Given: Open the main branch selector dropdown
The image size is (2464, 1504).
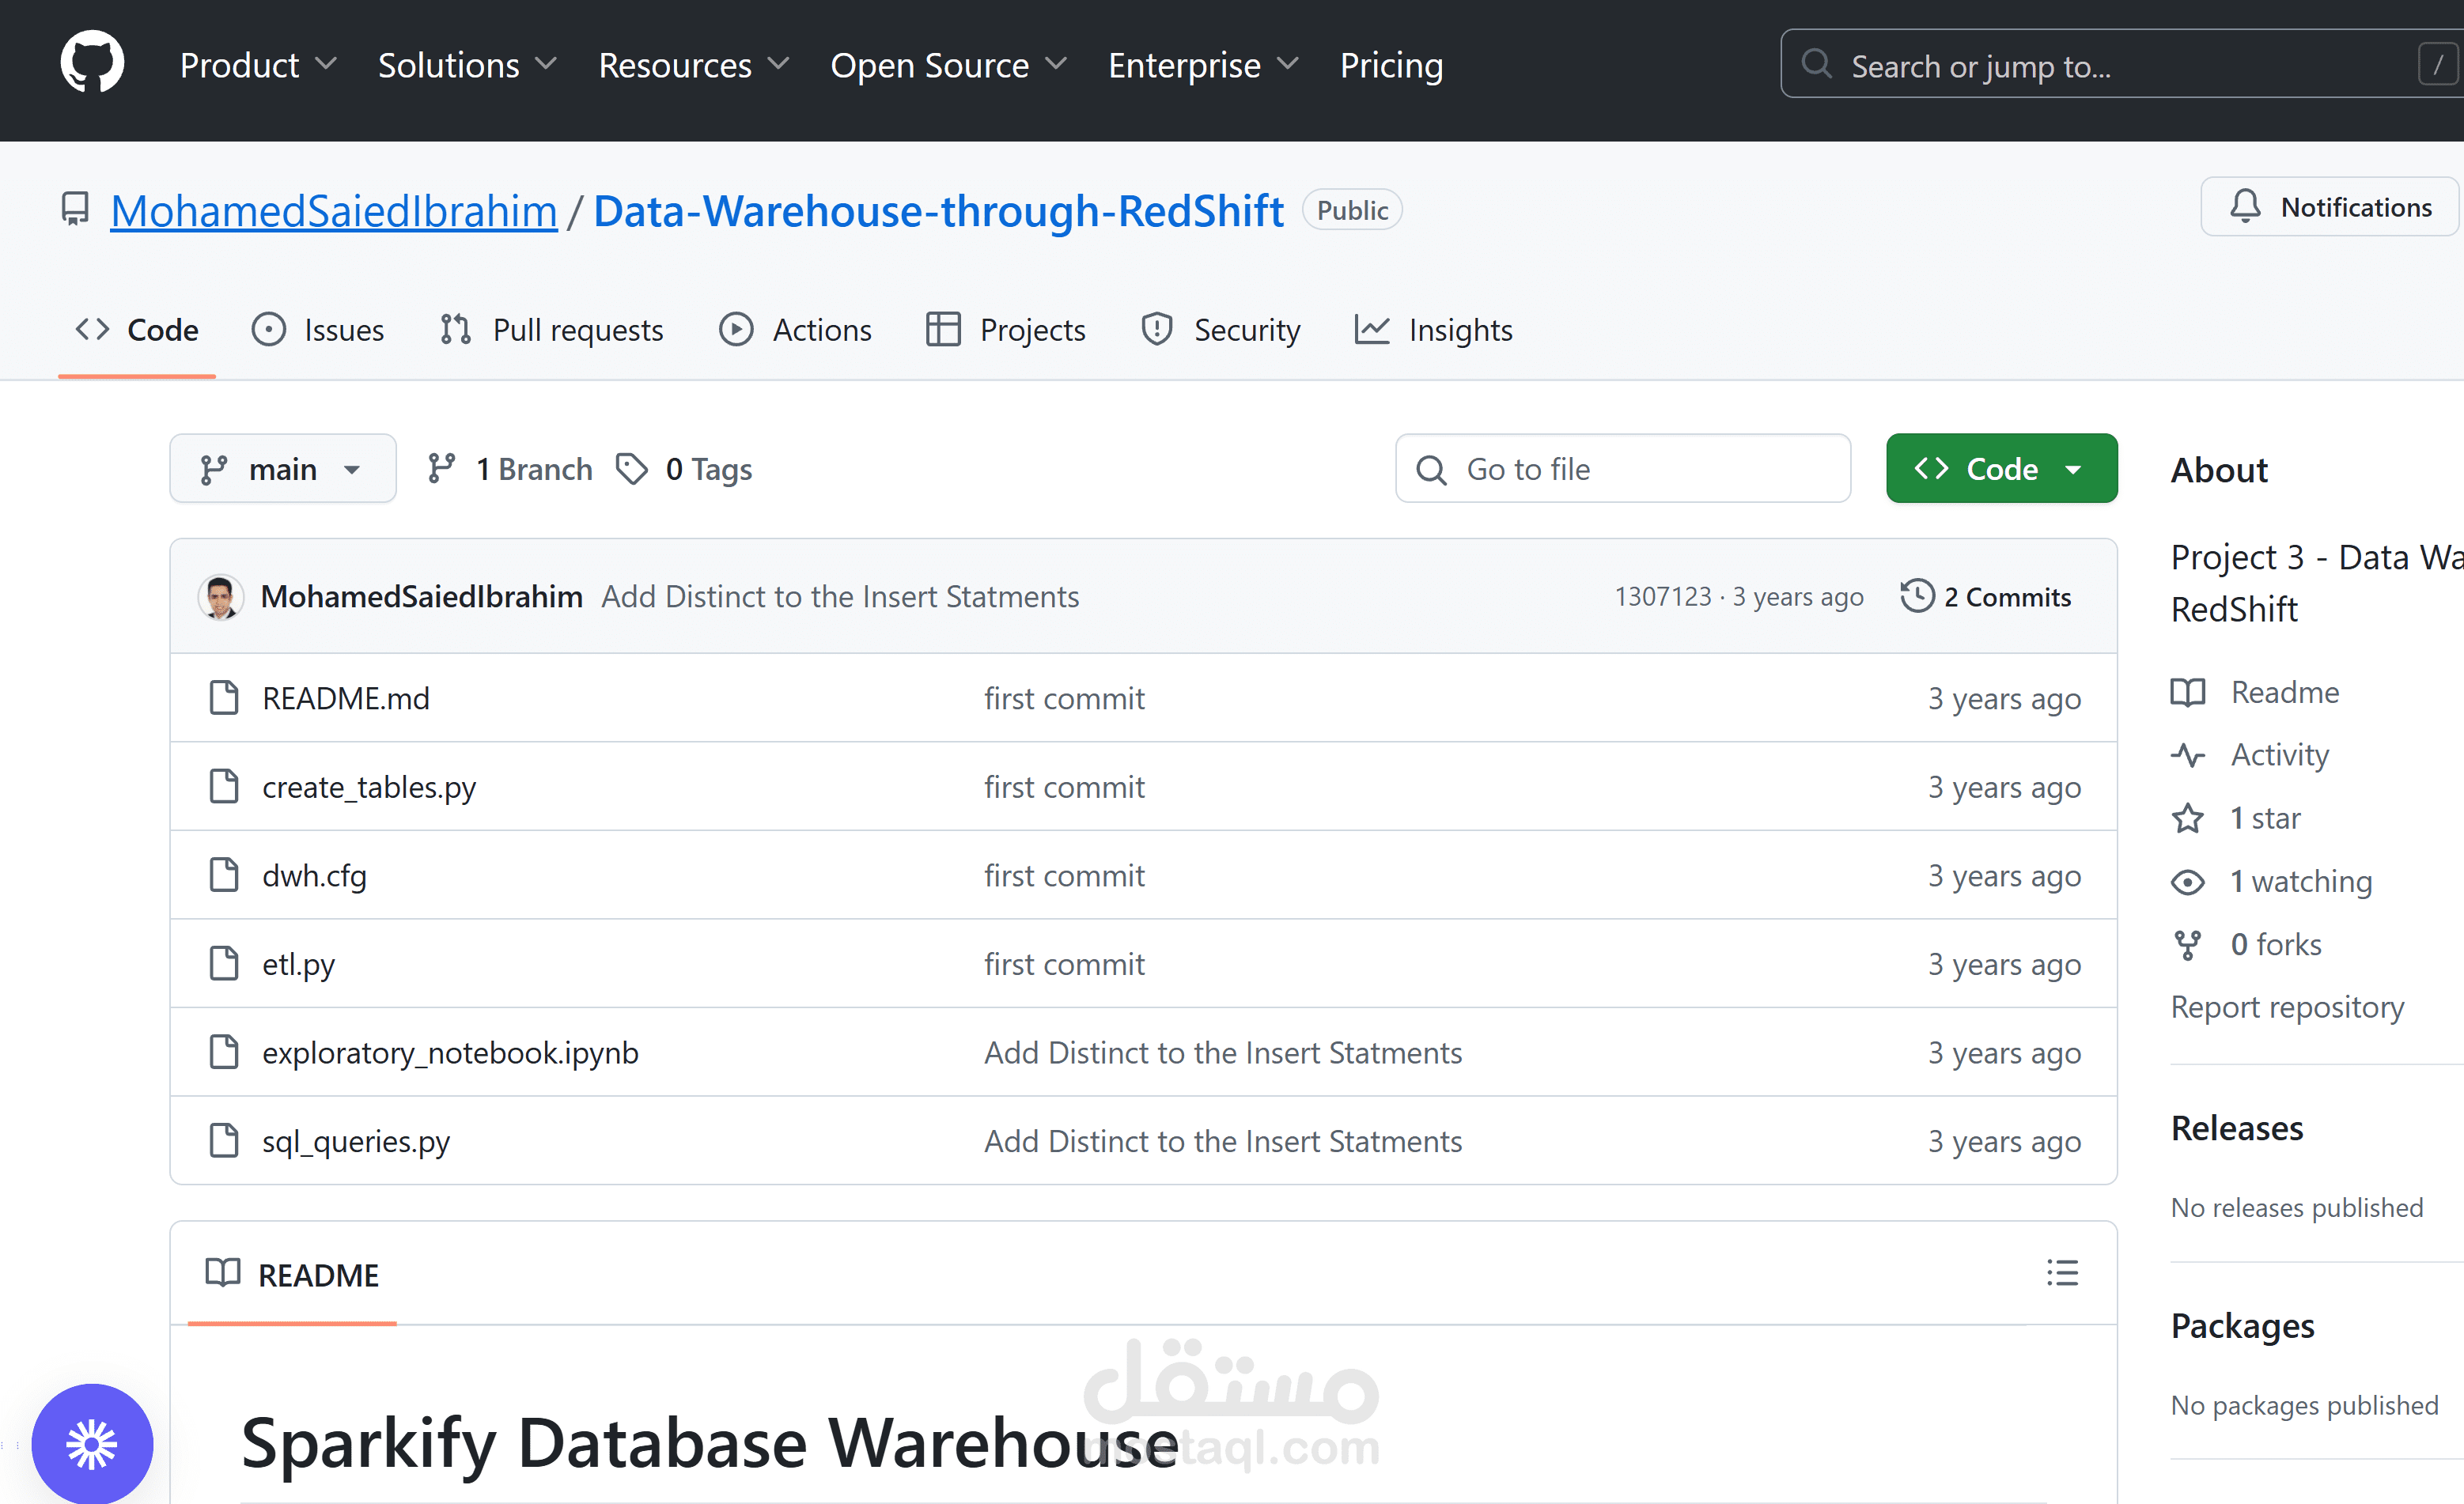Looking at the screenshot, I should tap(283, 469).
